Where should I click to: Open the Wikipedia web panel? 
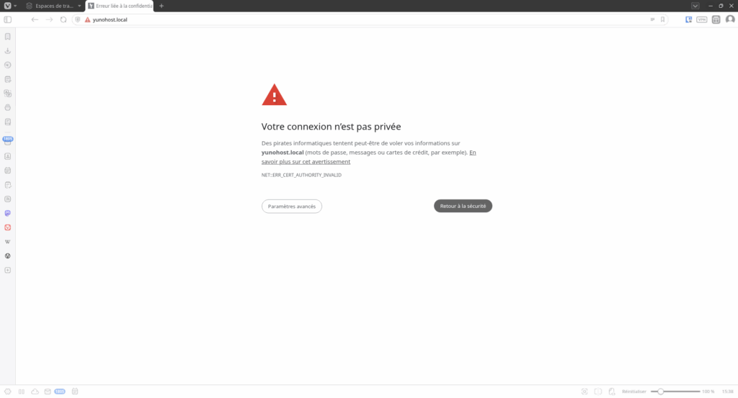7,242
